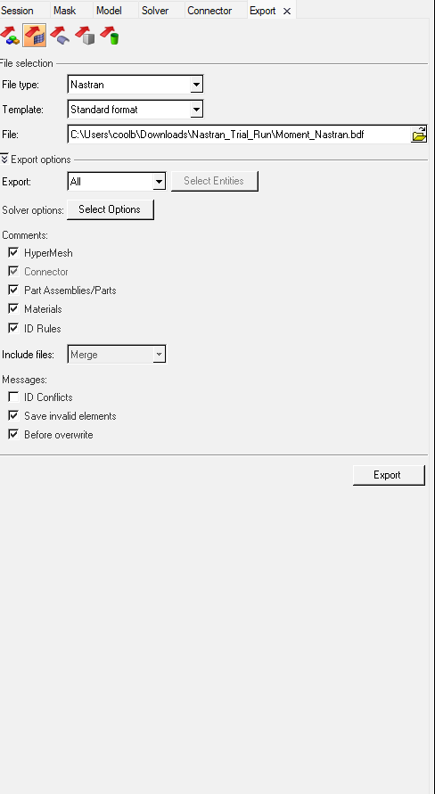Click the Select Options button
The width and height of the screenshot is (435, 794).
coord(110,209)
